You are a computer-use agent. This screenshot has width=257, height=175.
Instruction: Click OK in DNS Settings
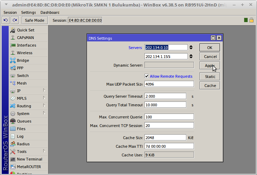[210, 48]
